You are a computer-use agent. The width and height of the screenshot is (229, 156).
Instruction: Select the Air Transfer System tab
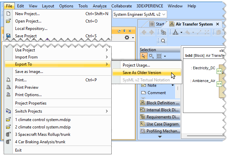pos(194,24)
